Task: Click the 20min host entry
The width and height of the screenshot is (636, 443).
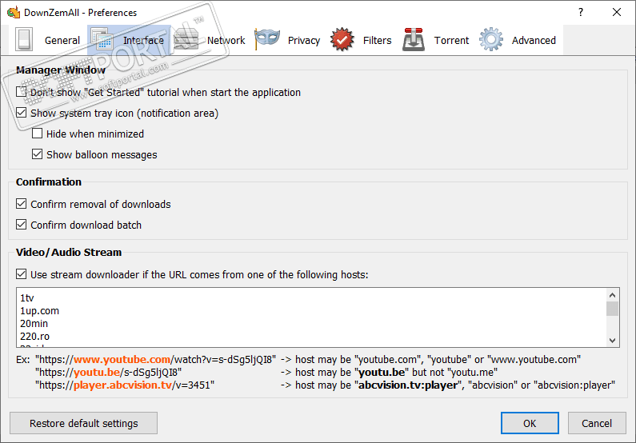Action: [x=34, y=323]
